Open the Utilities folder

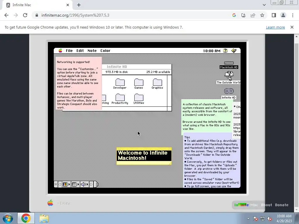pos(139,97)
